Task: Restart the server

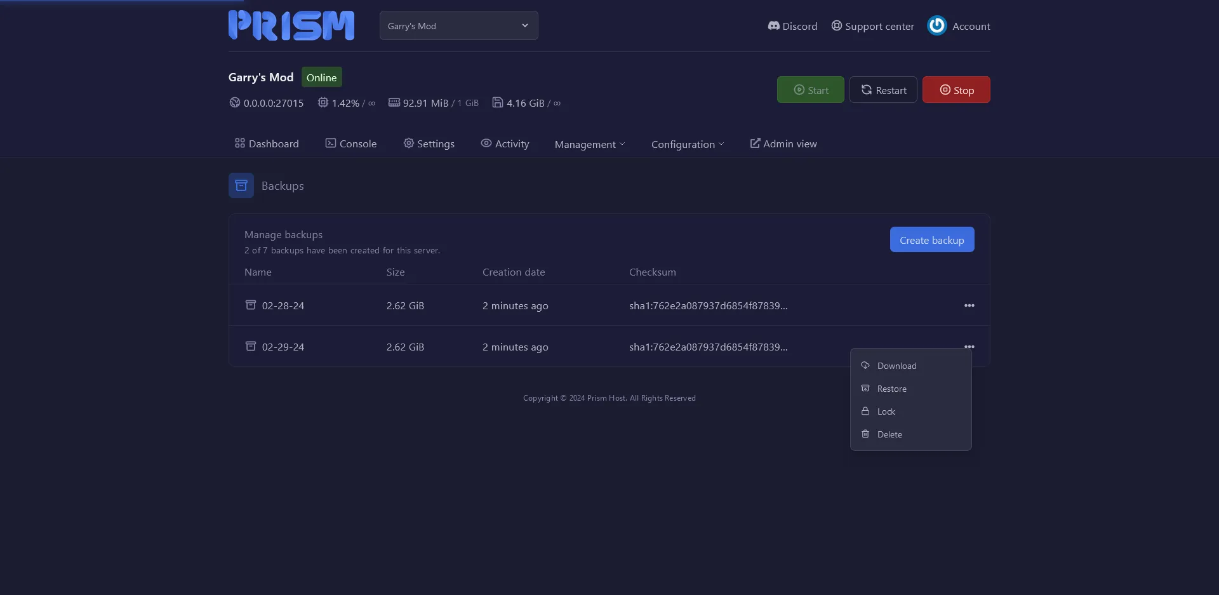Action: click(883, 90)
